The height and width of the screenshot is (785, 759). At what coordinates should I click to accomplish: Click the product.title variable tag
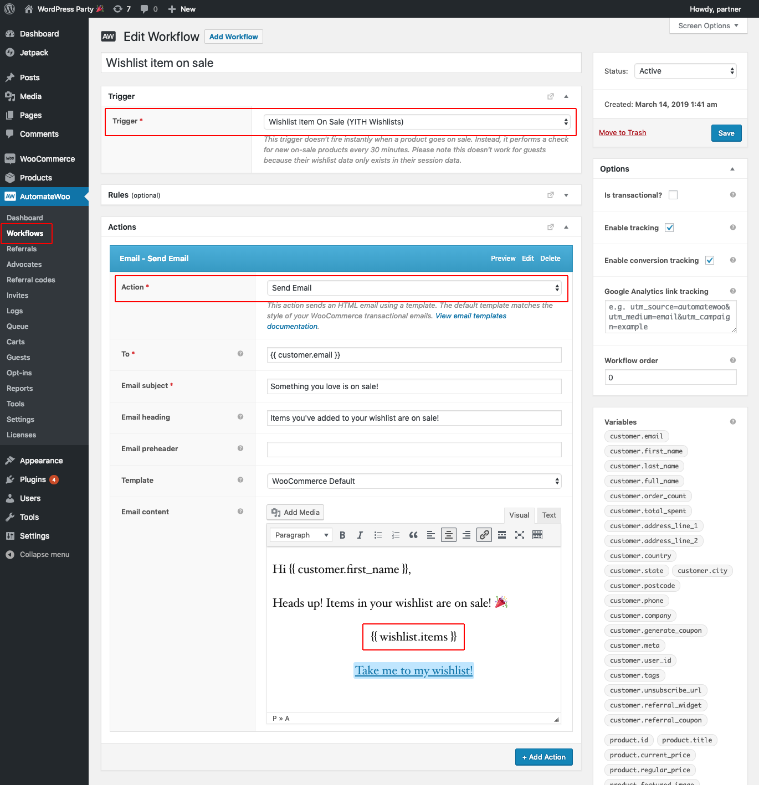point(687,740)
